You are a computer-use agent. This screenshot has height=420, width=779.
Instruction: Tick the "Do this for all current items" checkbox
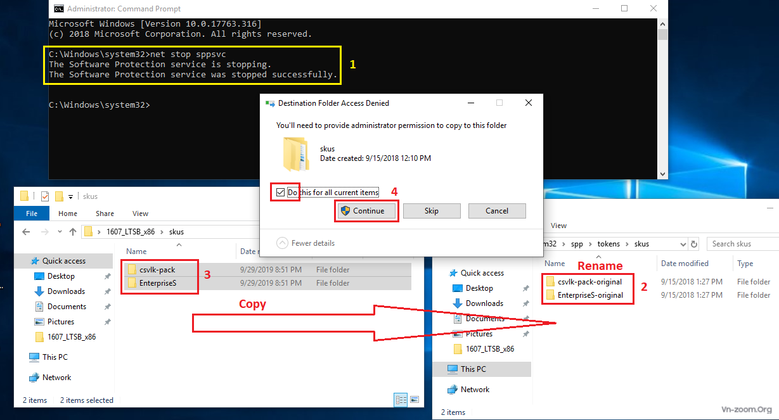pos(281,193)
